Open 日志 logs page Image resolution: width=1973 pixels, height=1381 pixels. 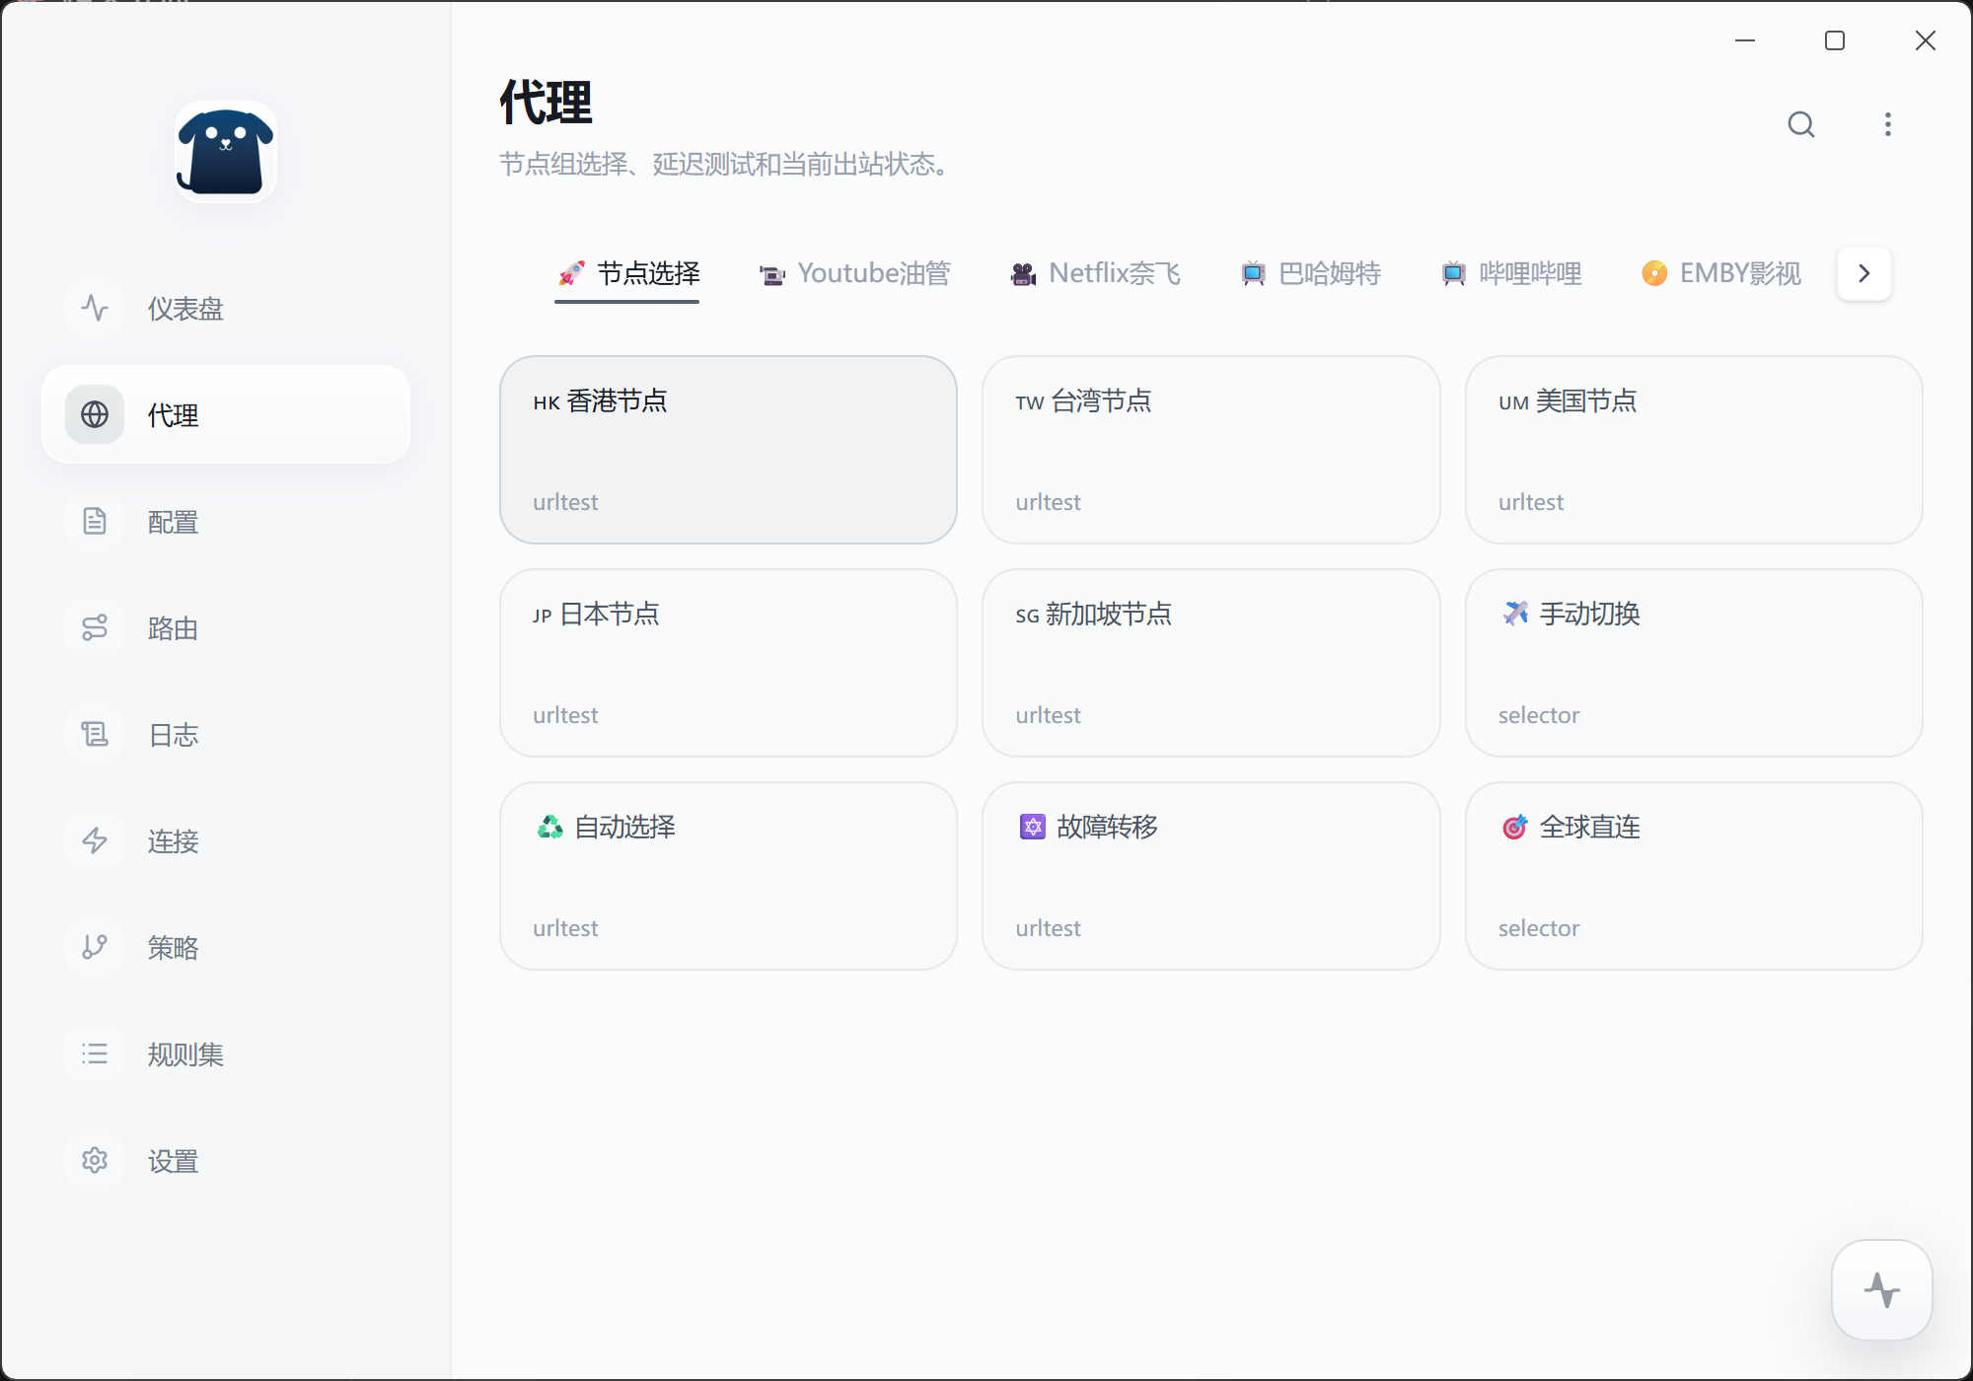[x=173, y=735]
